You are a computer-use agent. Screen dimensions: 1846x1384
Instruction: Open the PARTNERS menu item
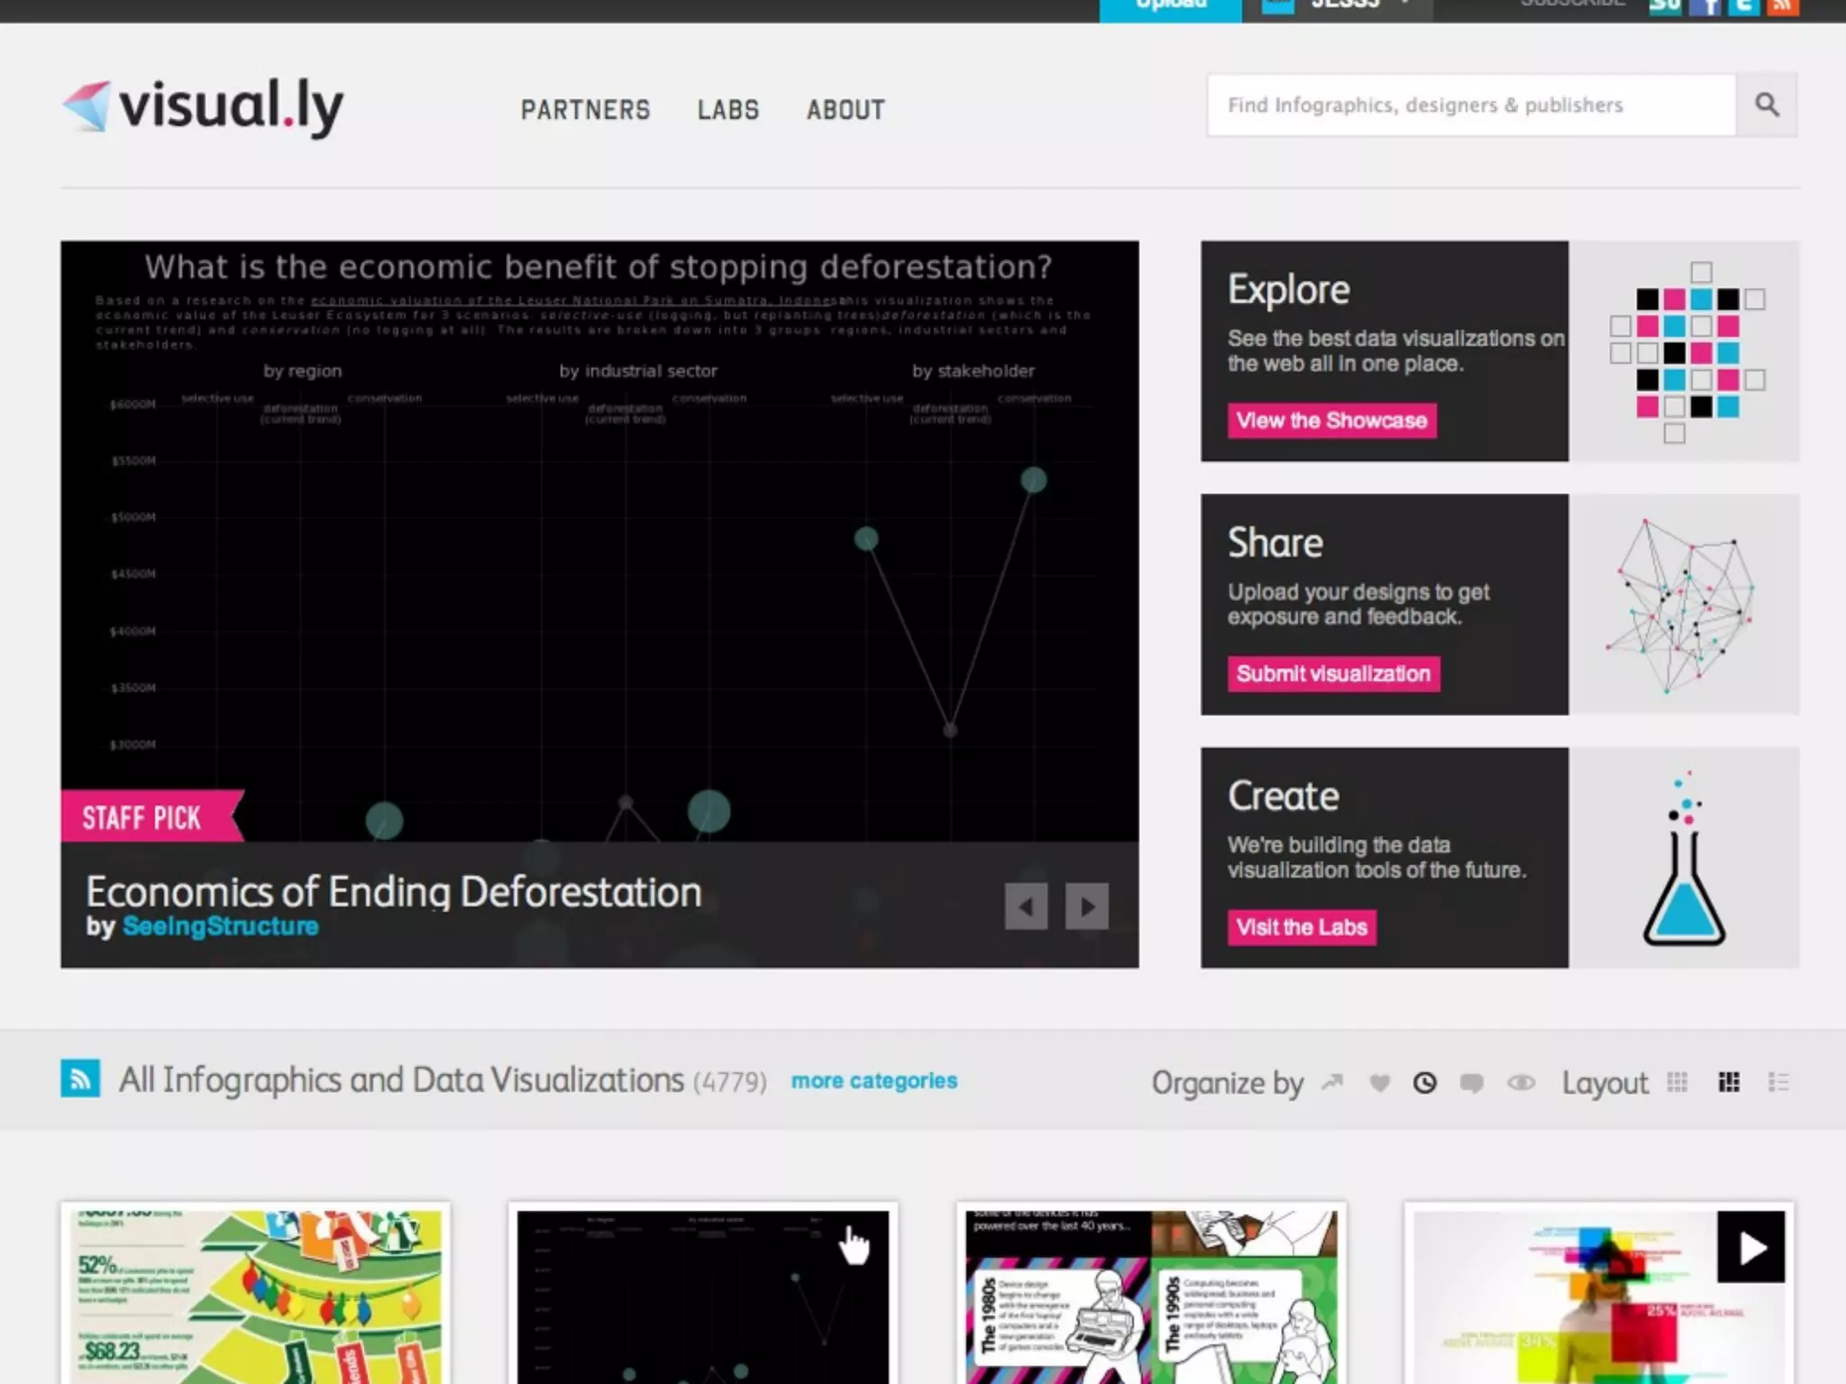click(x=585, y=110)
